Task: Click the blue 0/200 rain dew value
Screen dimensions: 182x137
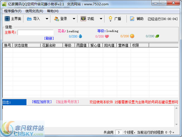Action: tap(73, 36)
